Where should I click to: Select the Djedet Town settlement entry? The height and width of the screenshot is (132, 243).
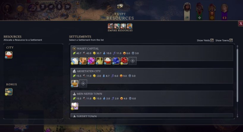coord(152,115)
